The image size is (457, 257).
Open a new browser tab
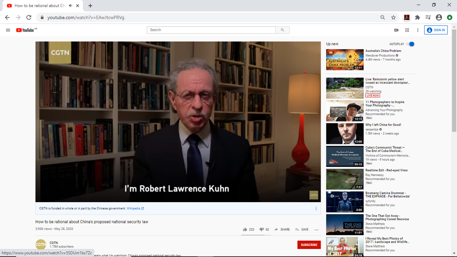click(x=90, y=6)
